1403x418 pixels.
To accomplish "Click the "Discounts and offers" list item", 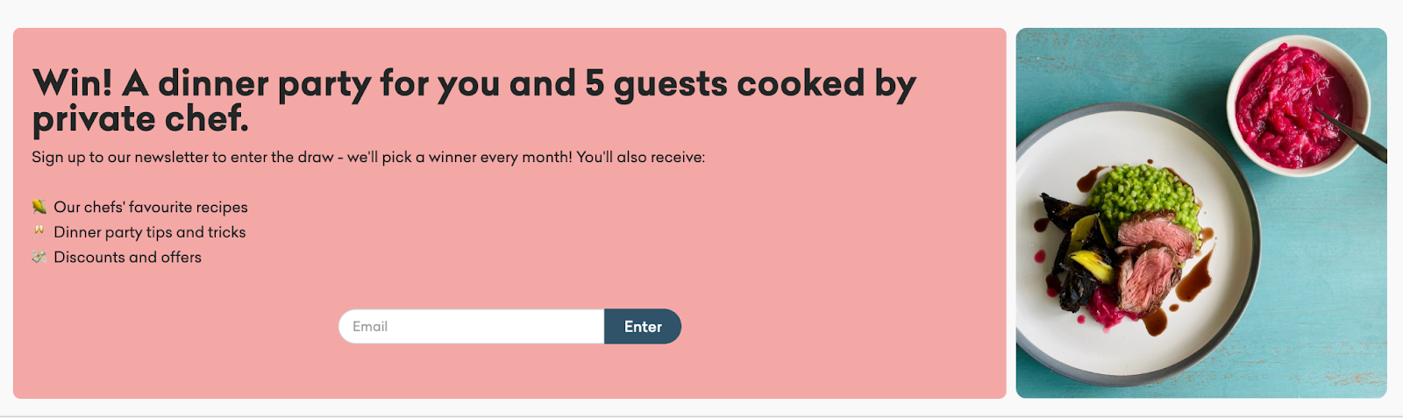I will coord(128,257).
